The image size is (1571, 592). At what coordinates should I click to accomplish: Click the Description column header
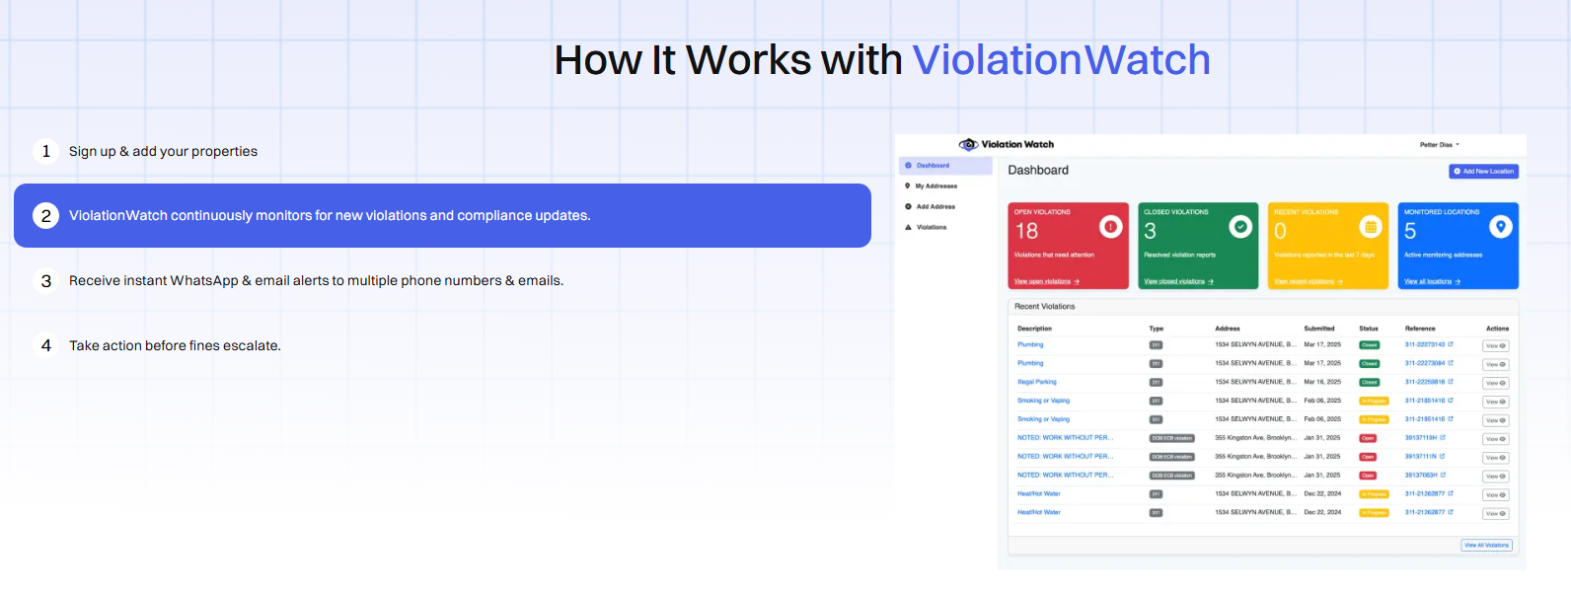1034,329
